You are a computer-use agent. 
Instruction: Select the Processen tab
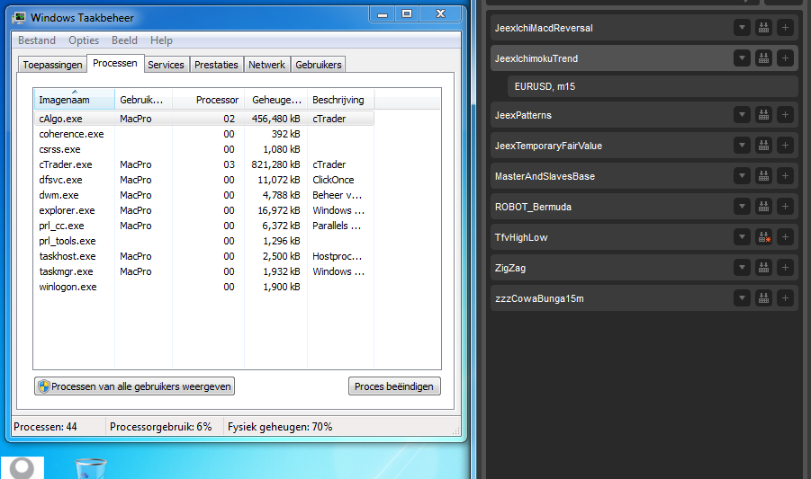(x=115, y=63)
